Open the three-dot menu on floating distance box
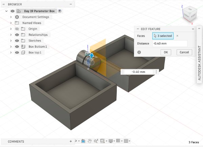 (x=156, y=72)
